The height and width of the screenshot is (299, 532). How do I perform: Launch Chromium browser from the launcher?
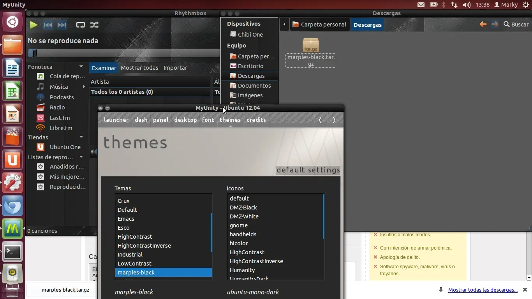[12, 206]
